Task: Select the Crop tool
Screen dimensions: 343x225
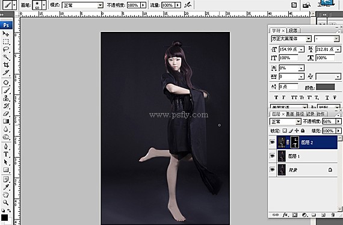Action: [6, 65]
